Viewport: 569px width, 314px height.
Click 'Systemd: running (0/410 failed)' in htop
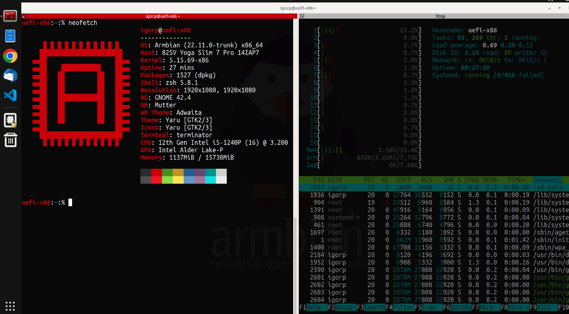(488, 75)
